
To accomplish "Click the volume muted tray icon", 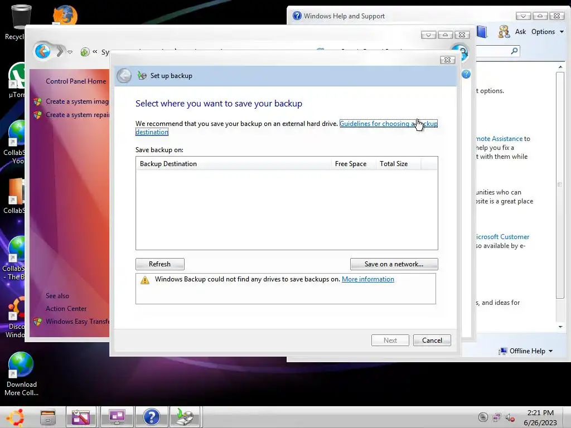I will click(x=510, y=417).
